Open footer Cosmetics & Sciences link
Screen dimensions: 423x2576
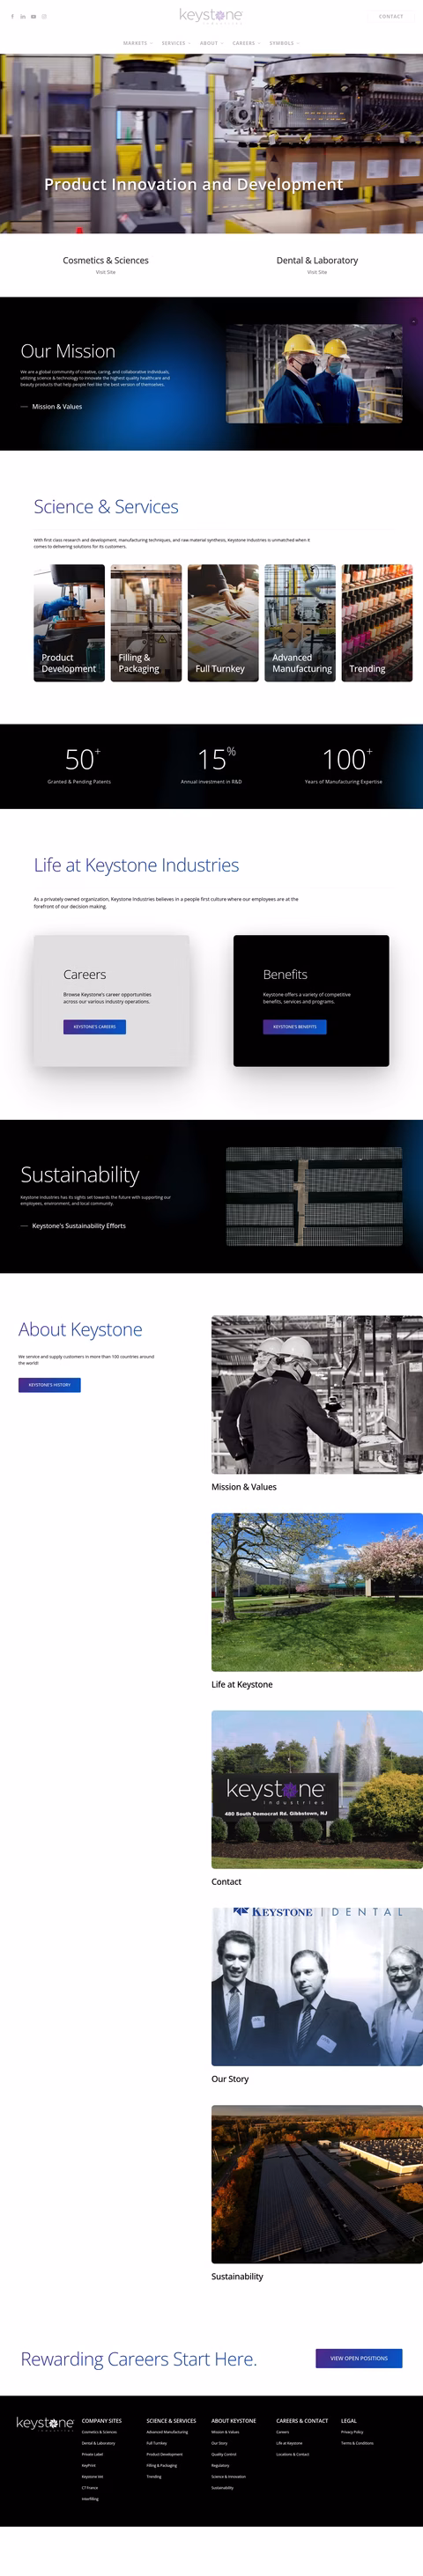pos(99,2432)
